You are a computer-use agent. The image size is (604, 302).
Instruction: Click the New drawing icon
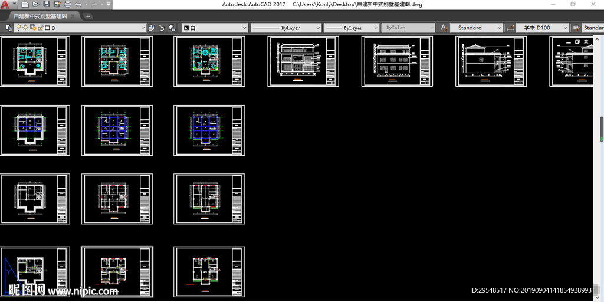click(25, 5)
